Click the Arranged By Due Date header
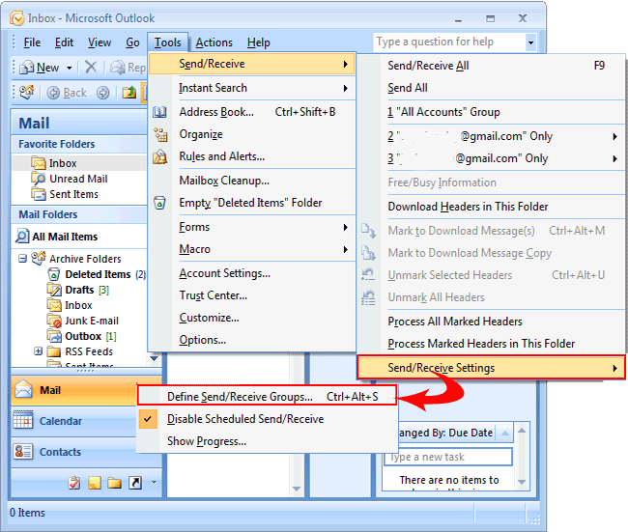 tap(445, 433)
